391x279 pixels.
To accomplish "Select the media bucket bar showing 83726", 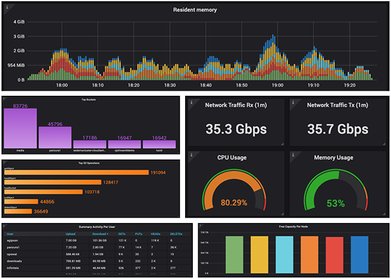I will coord(20,128).
